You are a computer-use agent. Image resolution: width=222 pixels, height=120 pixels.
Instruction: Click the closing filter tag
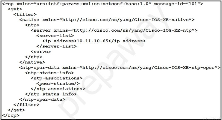pos(27,105)
